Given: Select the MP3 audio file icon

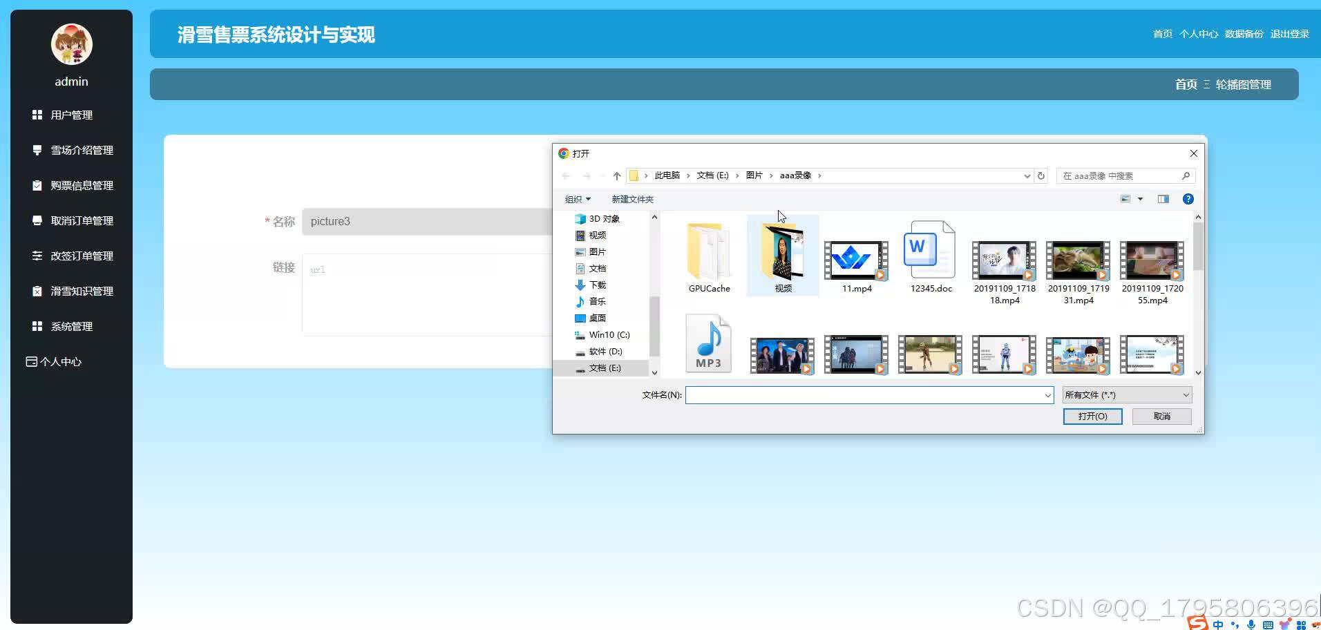Looking at the screenshot, I should [709, 344].
